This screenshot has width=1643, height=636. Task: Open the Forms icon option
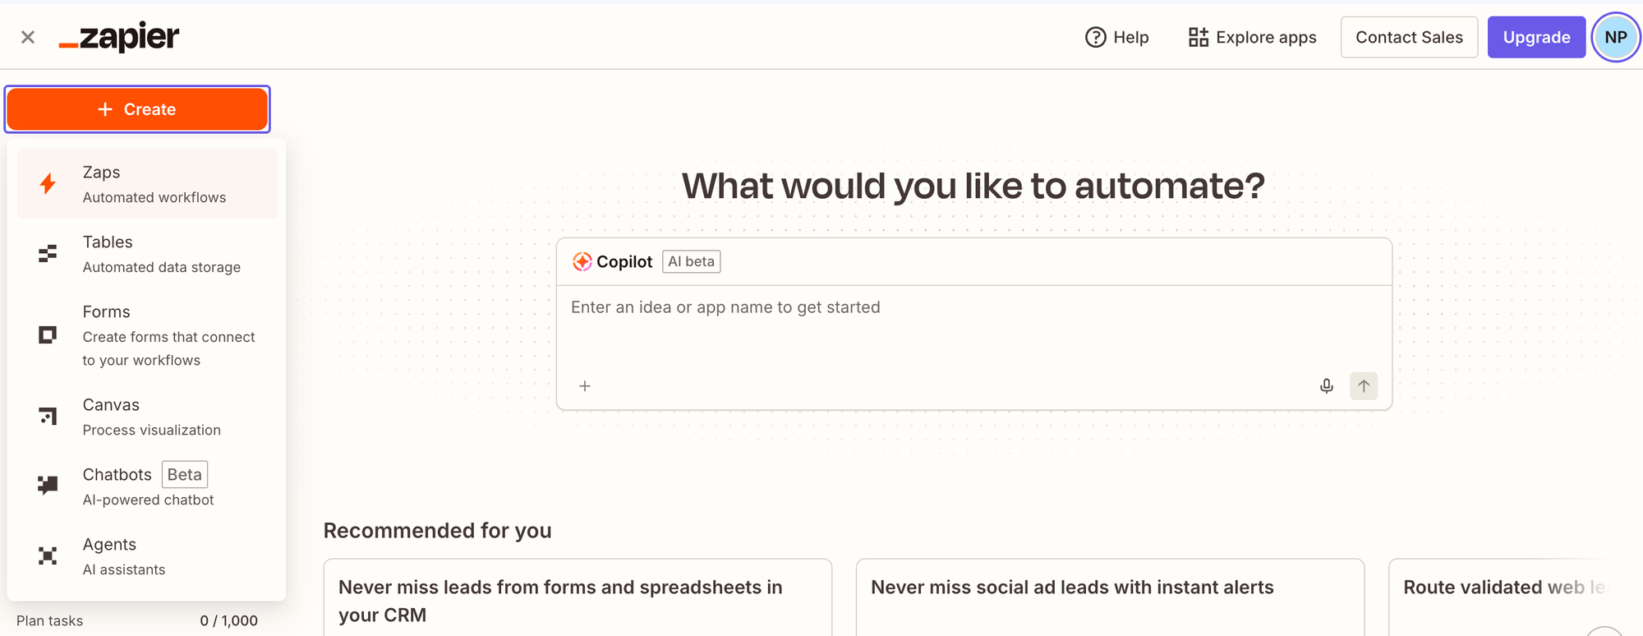click(47, 334)
